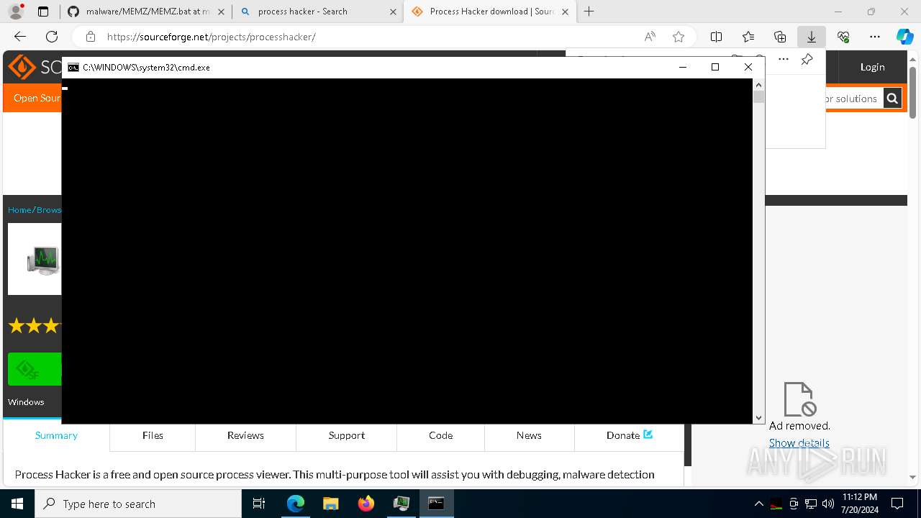The image size is (921, 518).
Task: Open Collections icon in Edge toolbar
Action: coord(780,37)
